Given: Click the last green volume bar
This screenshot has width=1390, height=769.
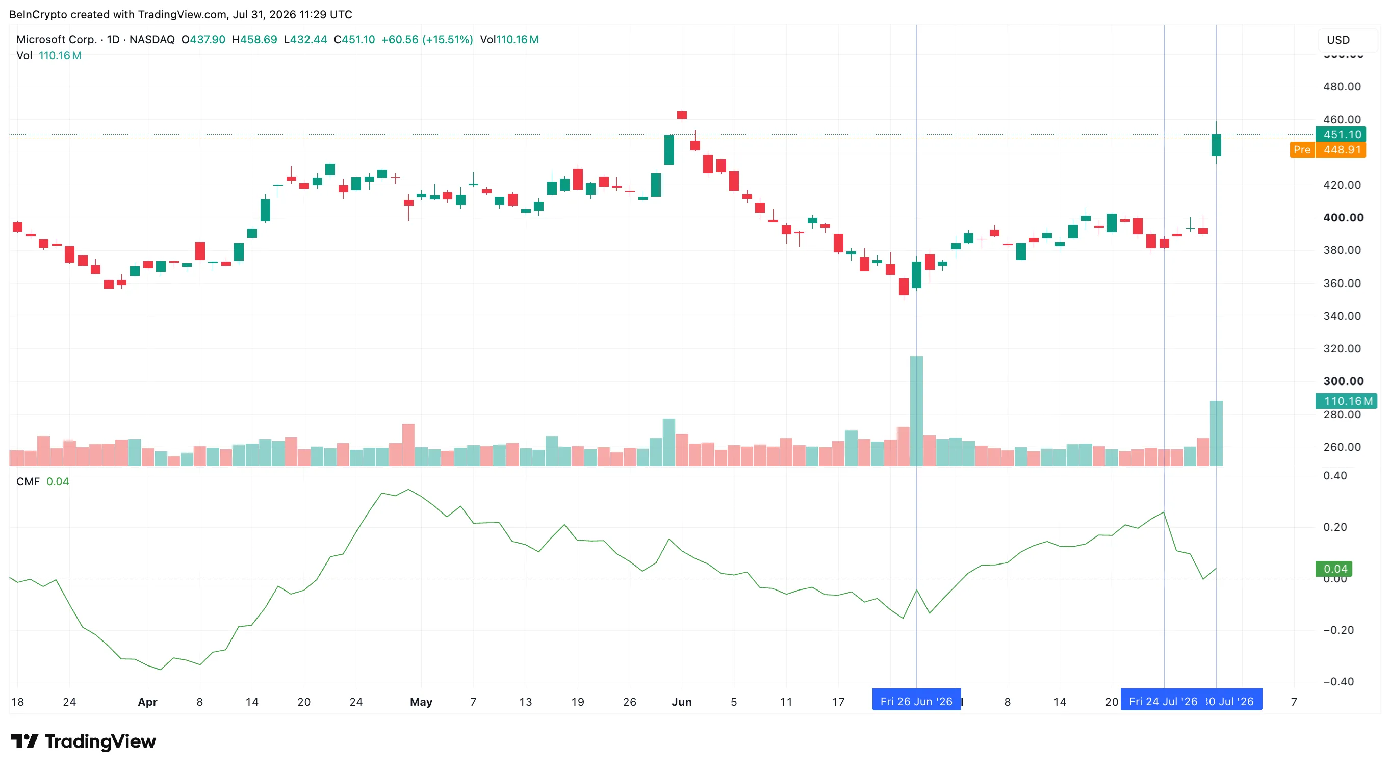Looking at the screenshot, I should [1216, 433].
